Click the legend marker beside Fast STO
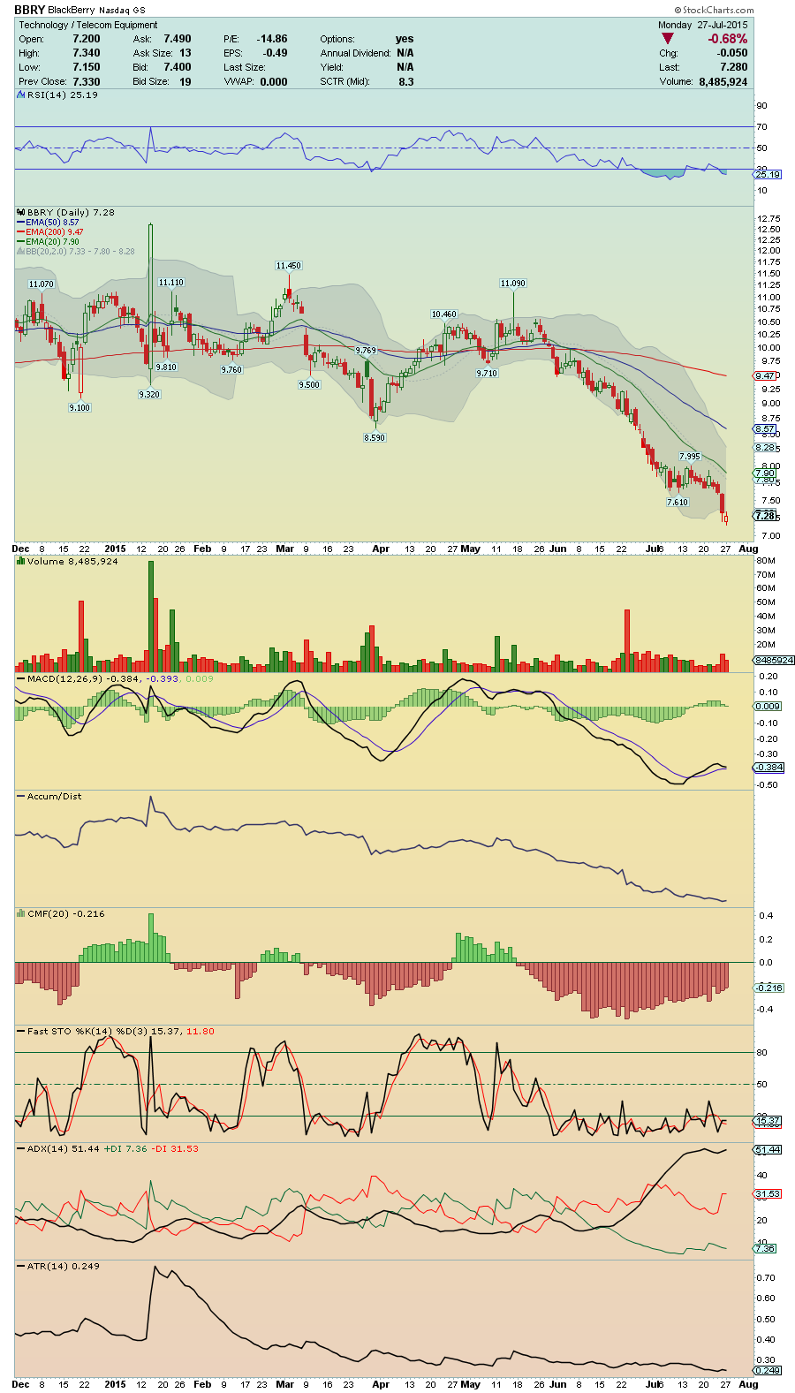The image size is (795, 1393). click(21, 1031)
